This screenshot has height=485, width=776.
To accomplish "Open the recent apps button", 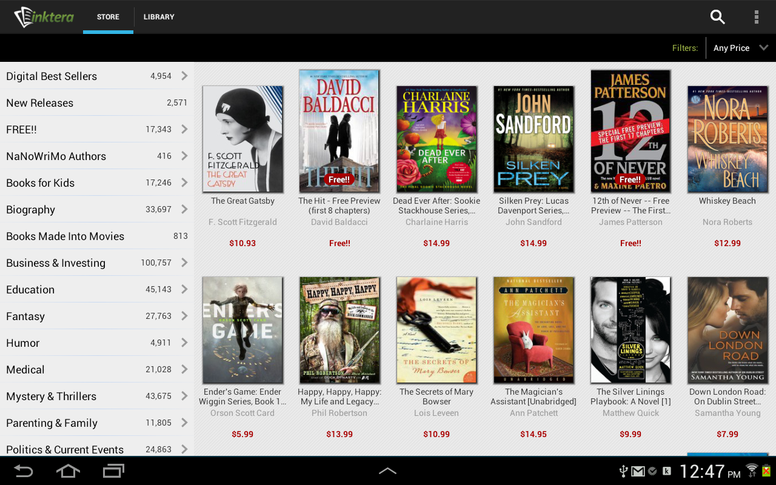I will point(113,471).
